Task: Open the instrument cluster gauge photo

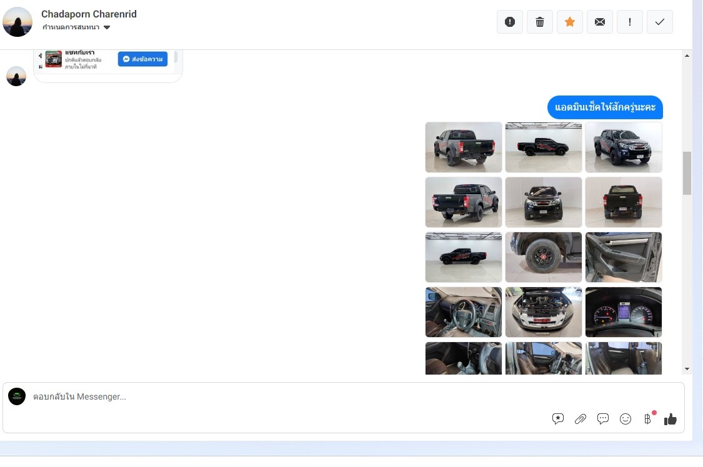Action: coord(624,312)
